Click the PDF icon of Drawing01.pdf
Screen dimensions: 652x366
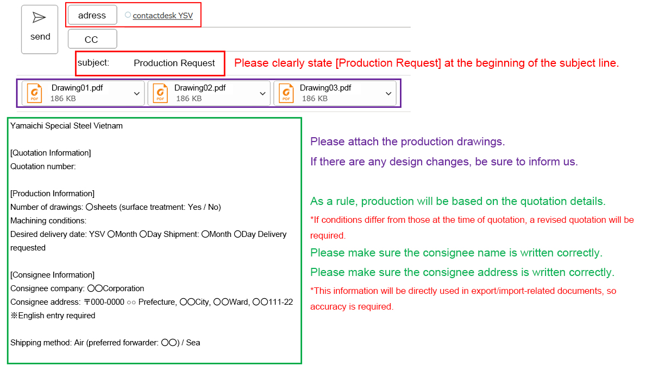coord(35,93)
